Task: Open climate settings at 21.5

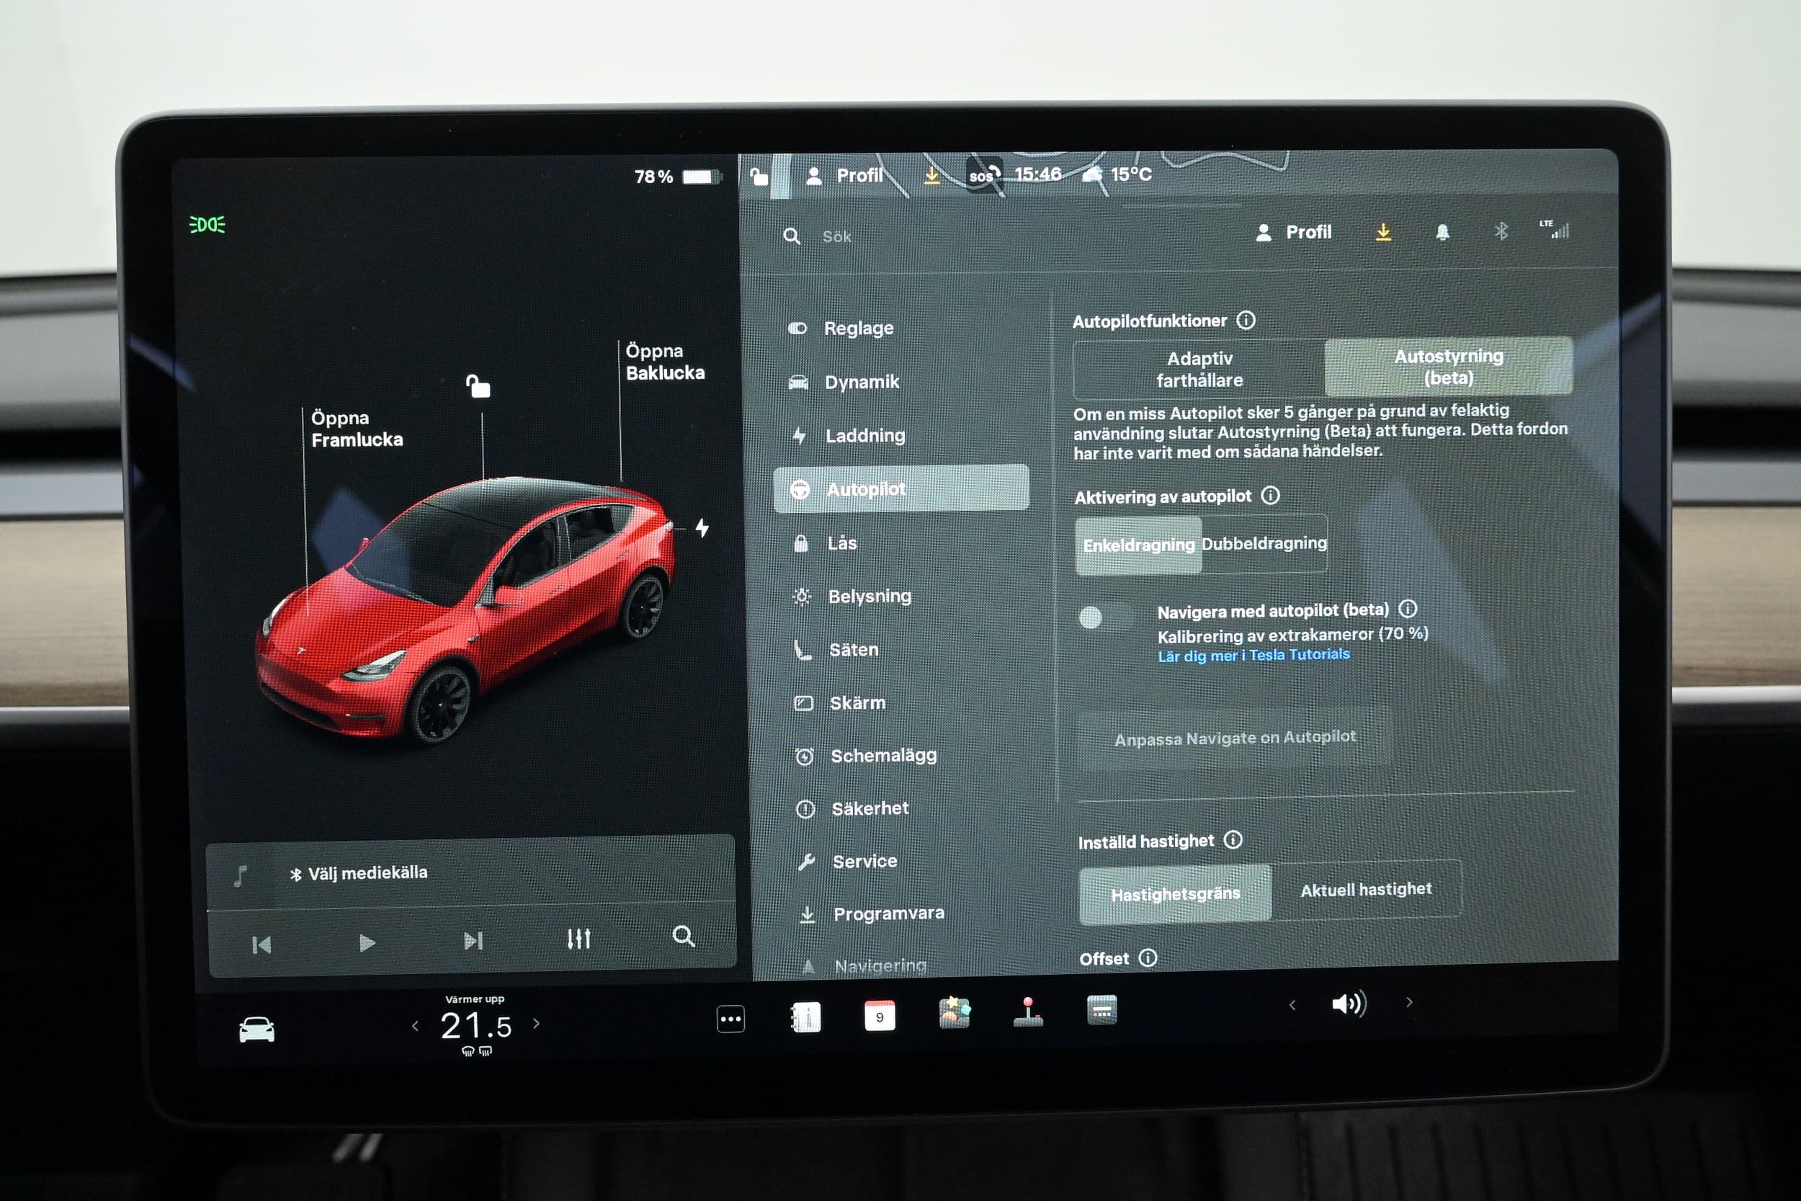Action: (x=475, y=1027)
